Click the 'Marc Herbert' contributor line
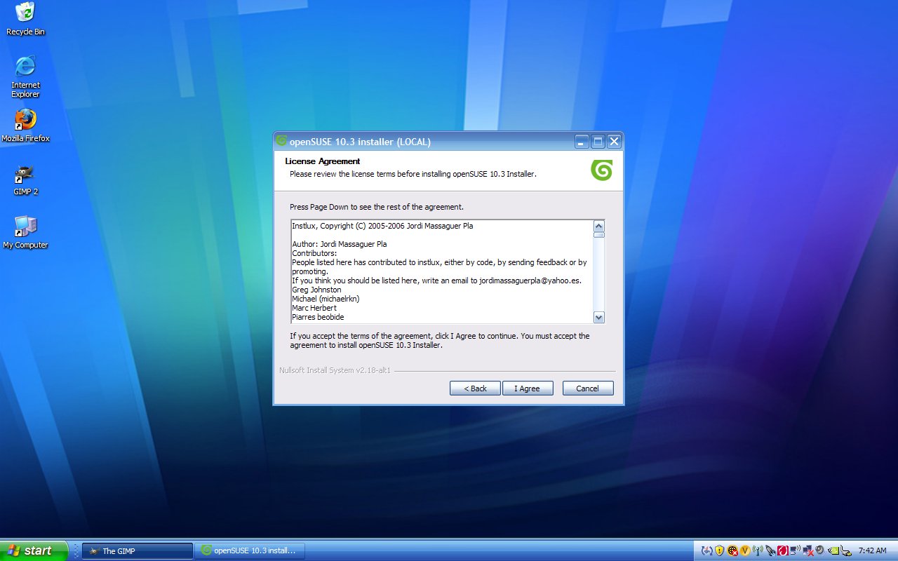The width and height of the screenshot is (898, 561). coord(314,308)
